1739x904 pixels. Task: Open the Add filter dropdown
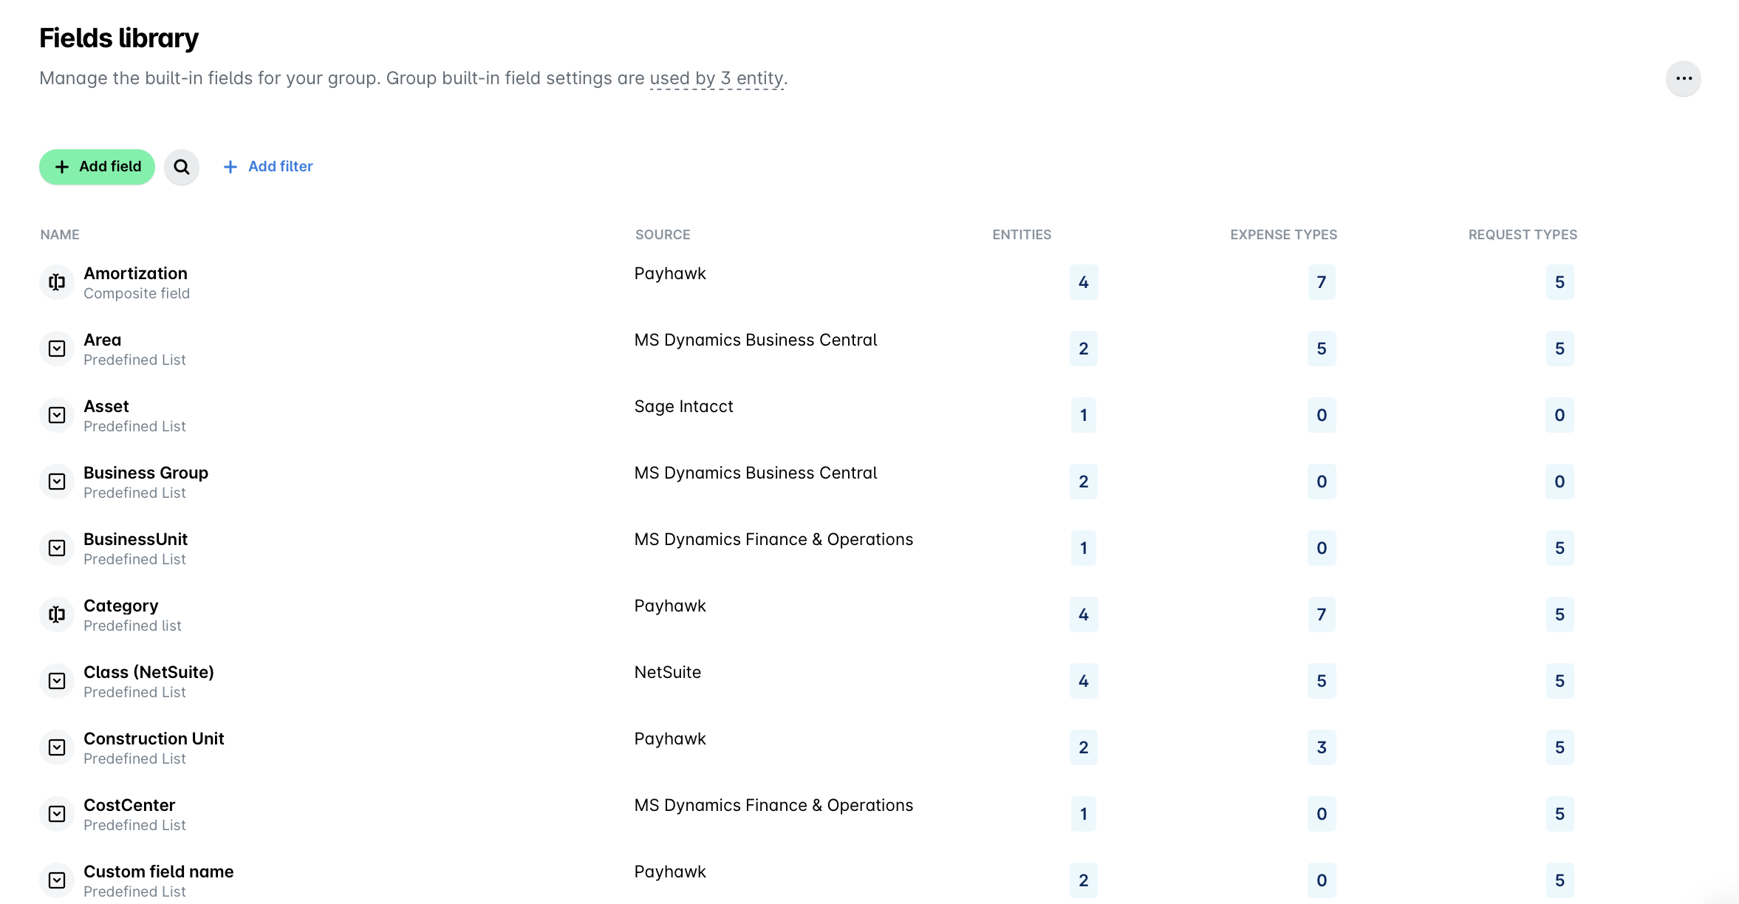pyautogui.click(x=268, y=167)
